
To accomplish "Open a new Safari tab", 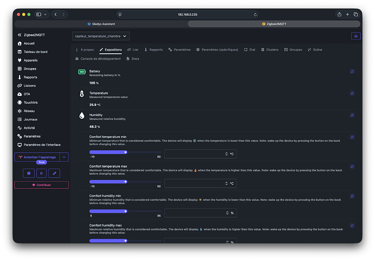I will point(347,14).
